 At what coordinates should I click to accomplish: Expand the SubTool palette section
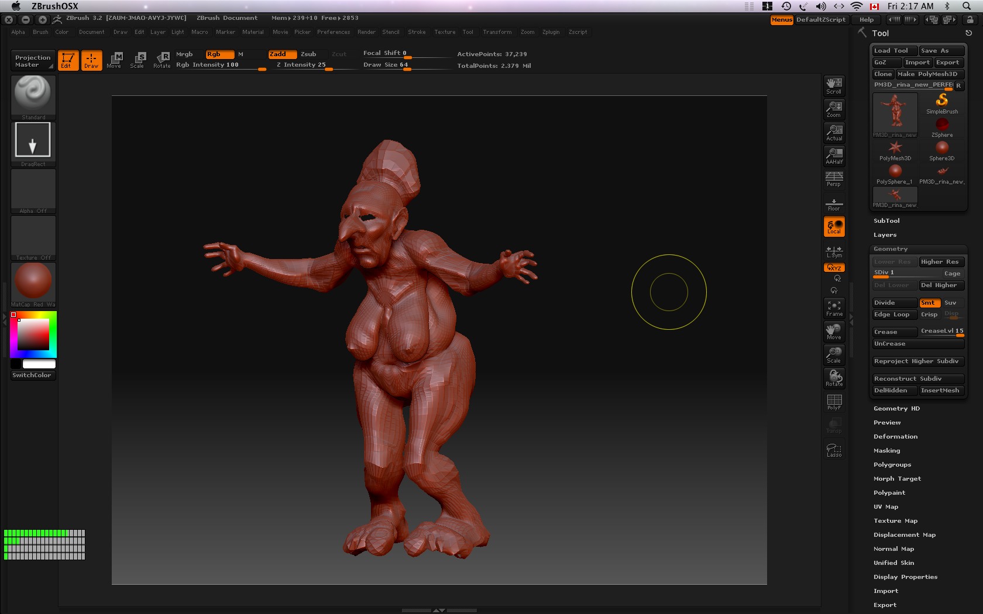886,220
